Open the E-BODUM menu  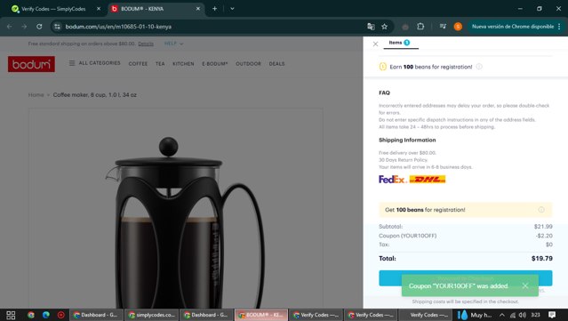(215, 64)
